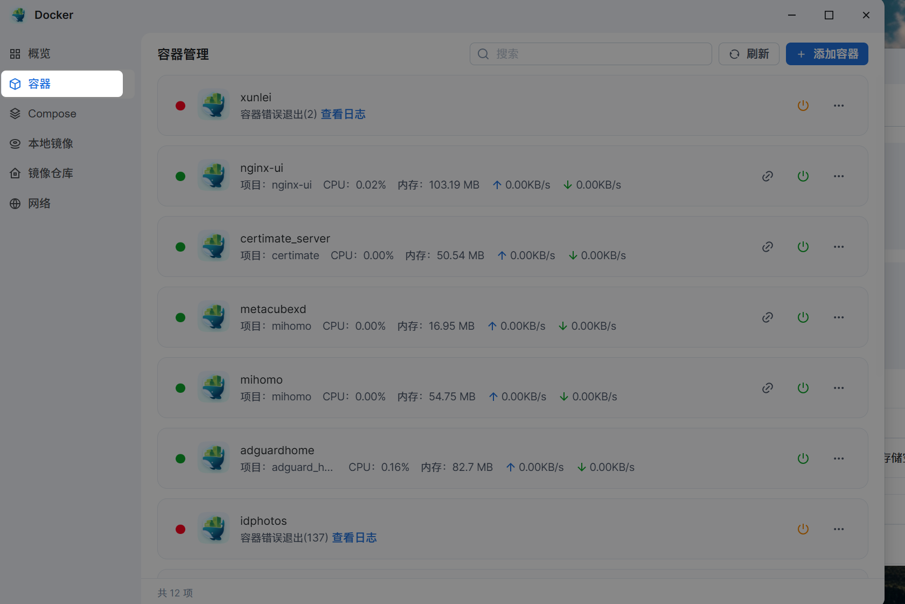The image size is (905, 604).
Task: Click the xunlei container image icon
Action: click(x=214, y=105)
